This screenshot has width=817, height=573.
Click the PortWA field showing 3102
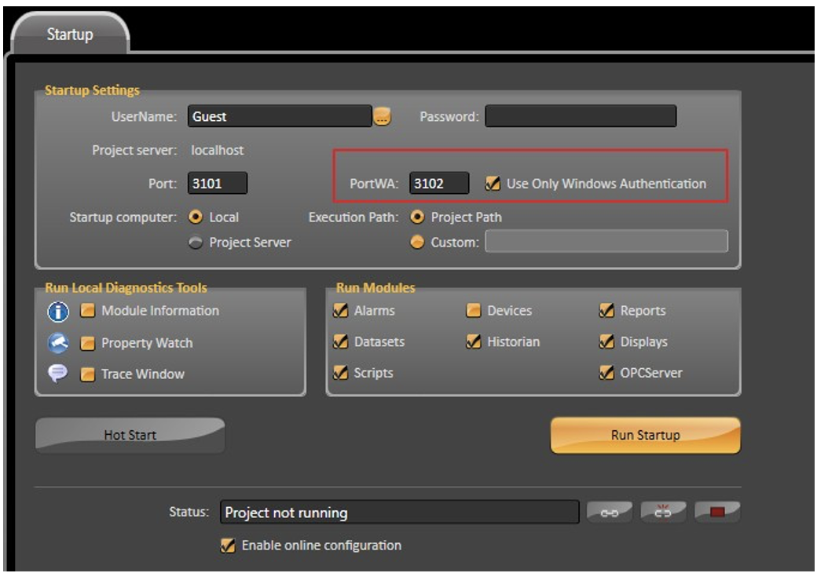tap(439, 184)
